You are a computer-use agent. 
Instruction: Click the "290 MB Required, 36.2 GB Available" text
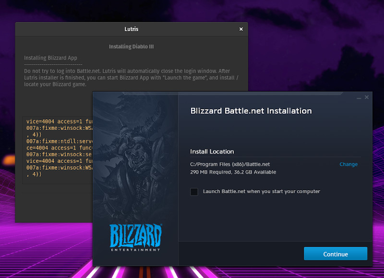click(x=233, y=172)
